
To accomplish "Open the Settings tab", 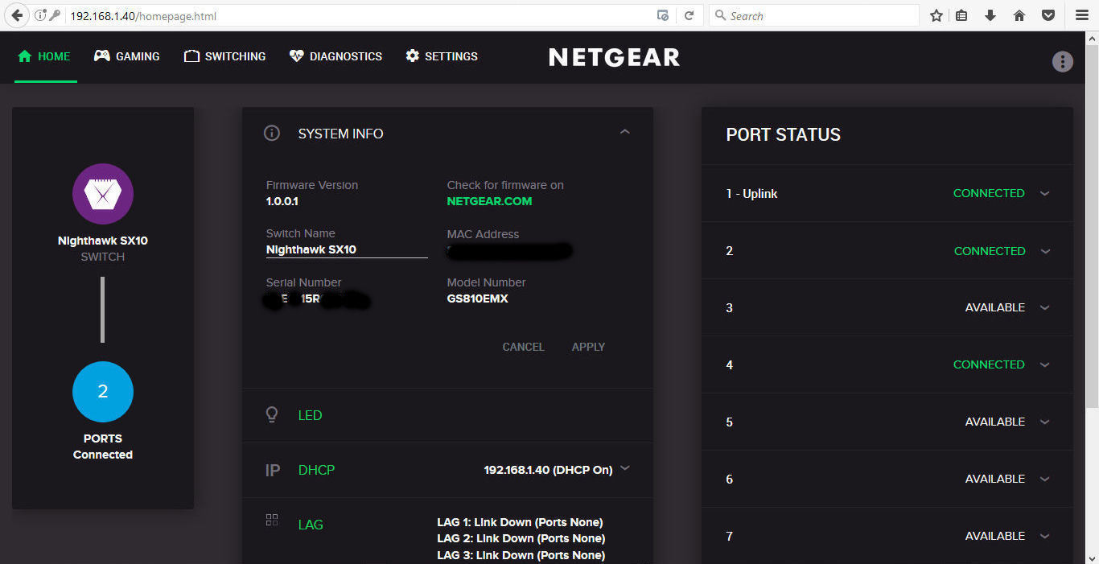I will 442,56.
